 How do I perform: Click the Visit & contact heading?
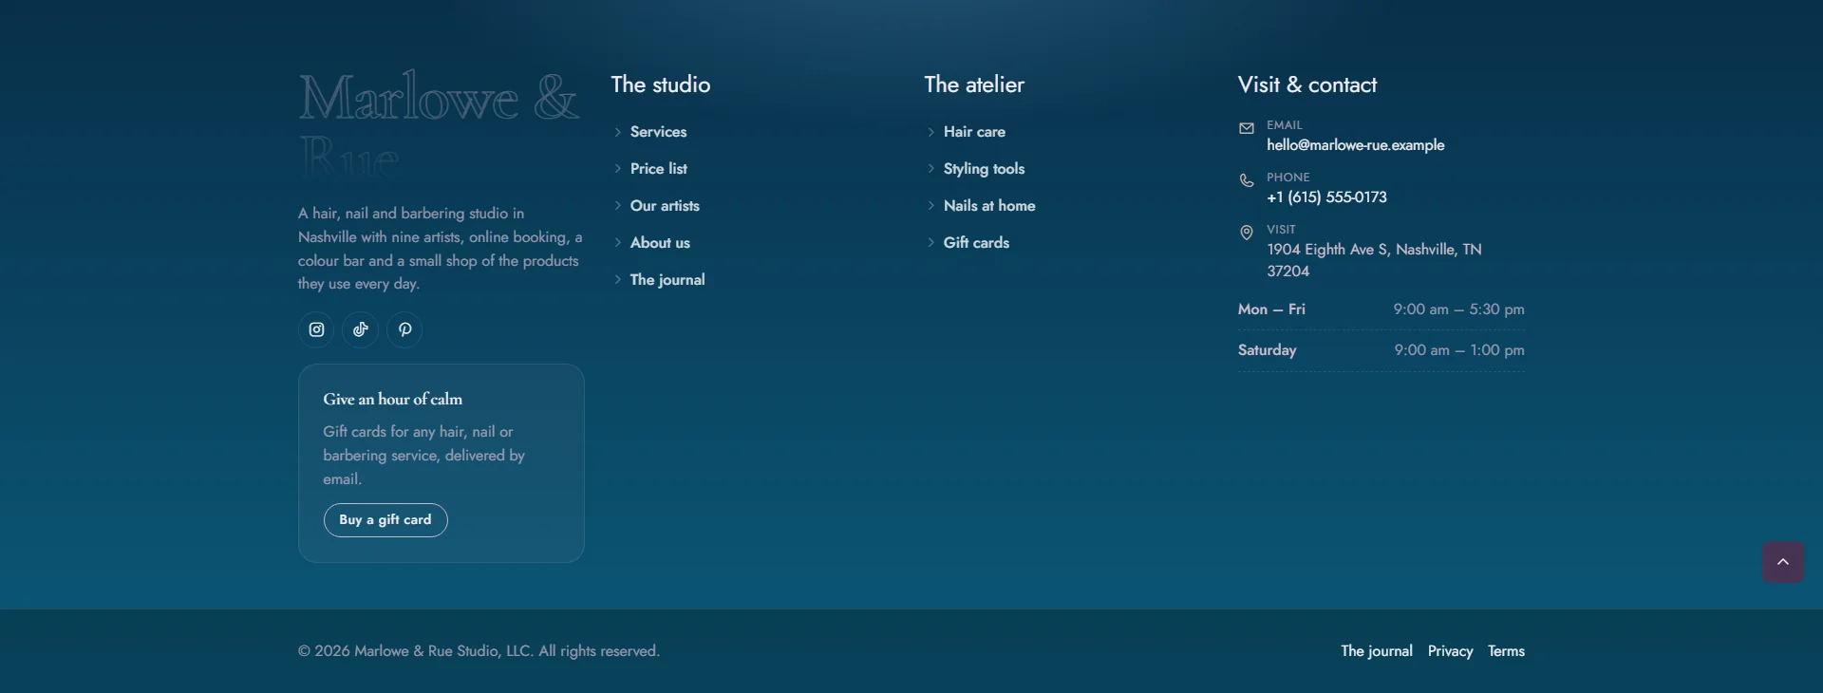point(1306,84)
